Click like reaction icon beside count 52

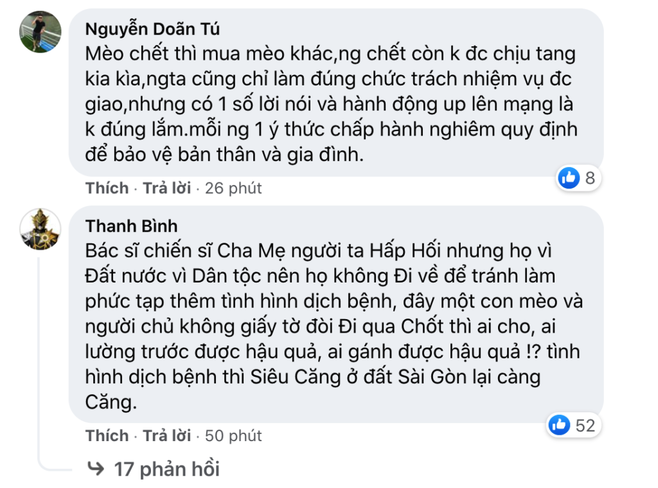[560, 424]
